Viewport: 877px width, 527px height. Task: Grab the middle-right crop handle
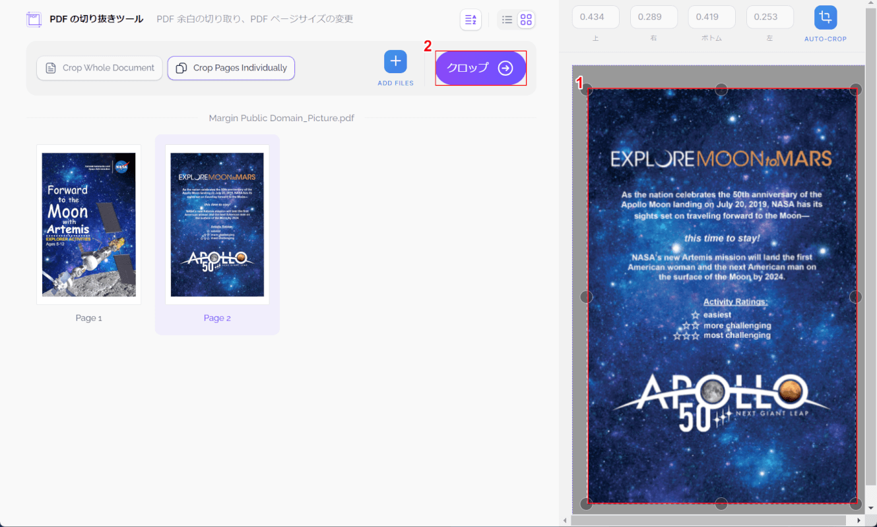tap(856, 297)
